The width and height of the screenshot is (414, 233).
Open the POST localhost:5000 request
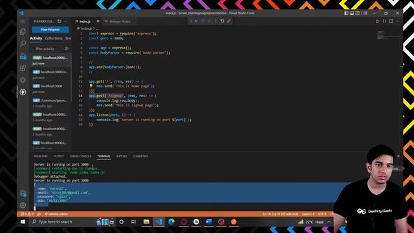coord(50,117)
